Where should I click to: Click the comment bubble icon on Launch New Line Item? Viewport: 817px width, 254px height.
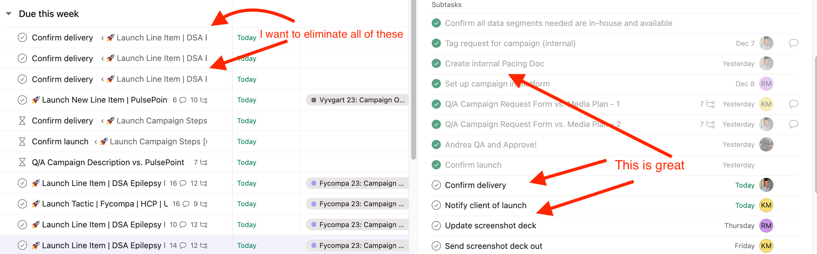click(183, 100)
